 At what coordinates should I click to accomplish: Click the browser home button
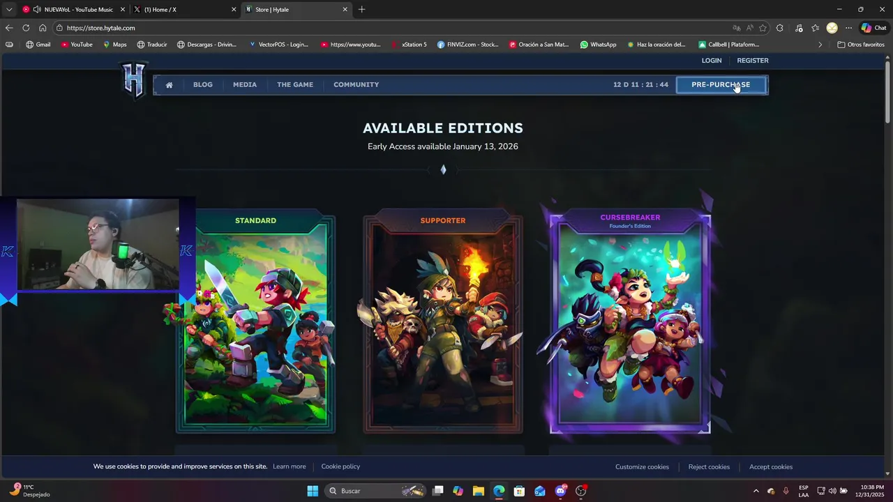pos(43,28)
